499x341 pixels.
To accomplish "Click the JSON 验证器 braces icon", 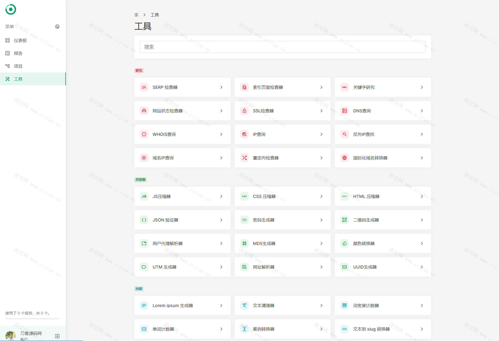I will (144, 220).
